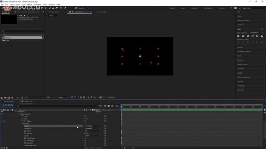The image size is (266, 149).
Task: Enable Frame Blending for timeline layers
Action: (108, 106)
